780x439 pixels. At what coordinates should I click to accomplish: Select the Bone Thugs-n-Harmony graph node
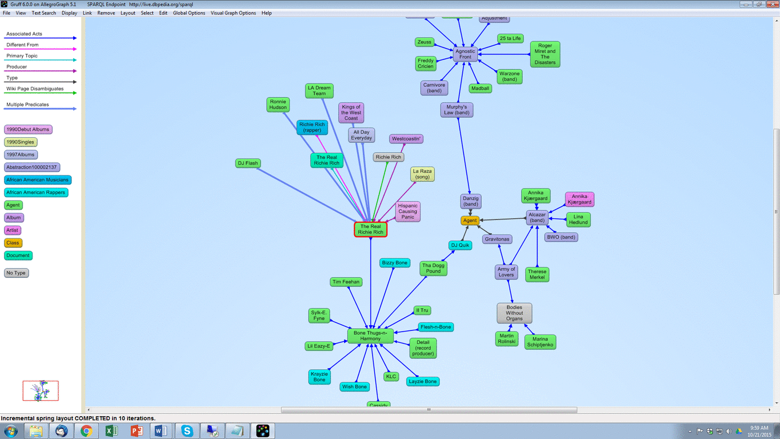(x=370, y=336)
